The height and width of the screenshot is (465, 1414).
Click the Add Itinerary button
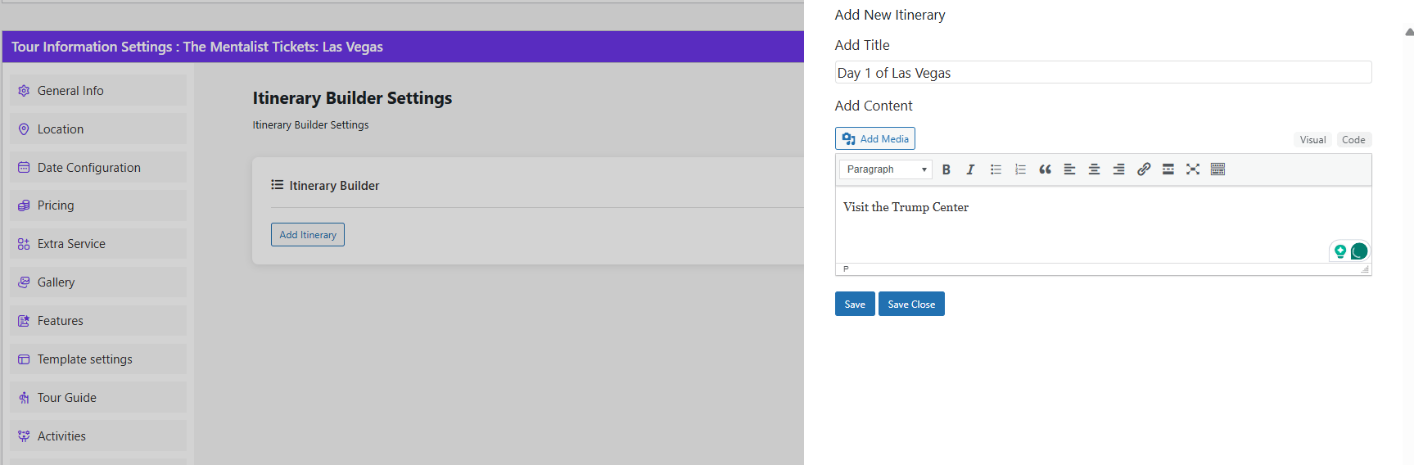pyautogui.click(x=308, y=235)
